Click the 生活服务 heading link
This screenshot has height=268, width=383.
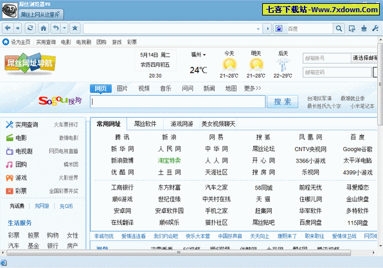19,223
